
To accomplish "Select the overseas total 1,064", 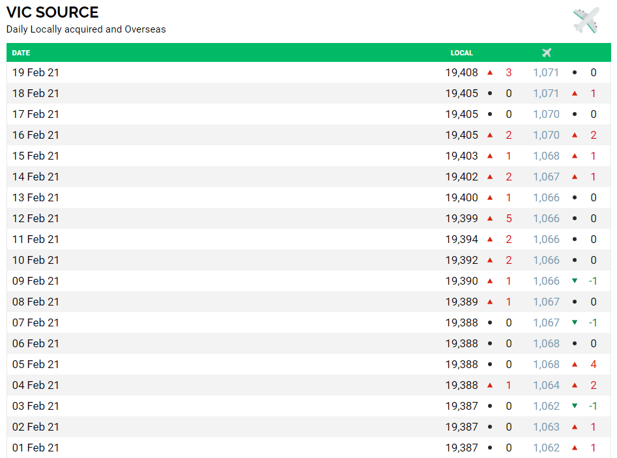I will coord(546,385).
